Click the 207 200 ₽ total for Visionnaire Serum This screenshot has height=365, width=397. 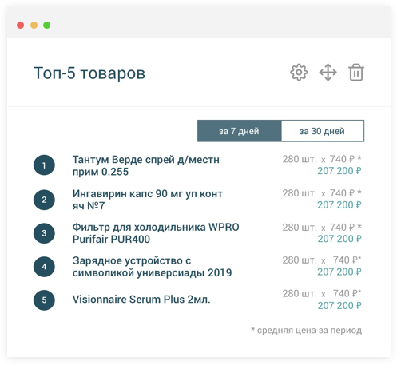click(x=339, y=306)
